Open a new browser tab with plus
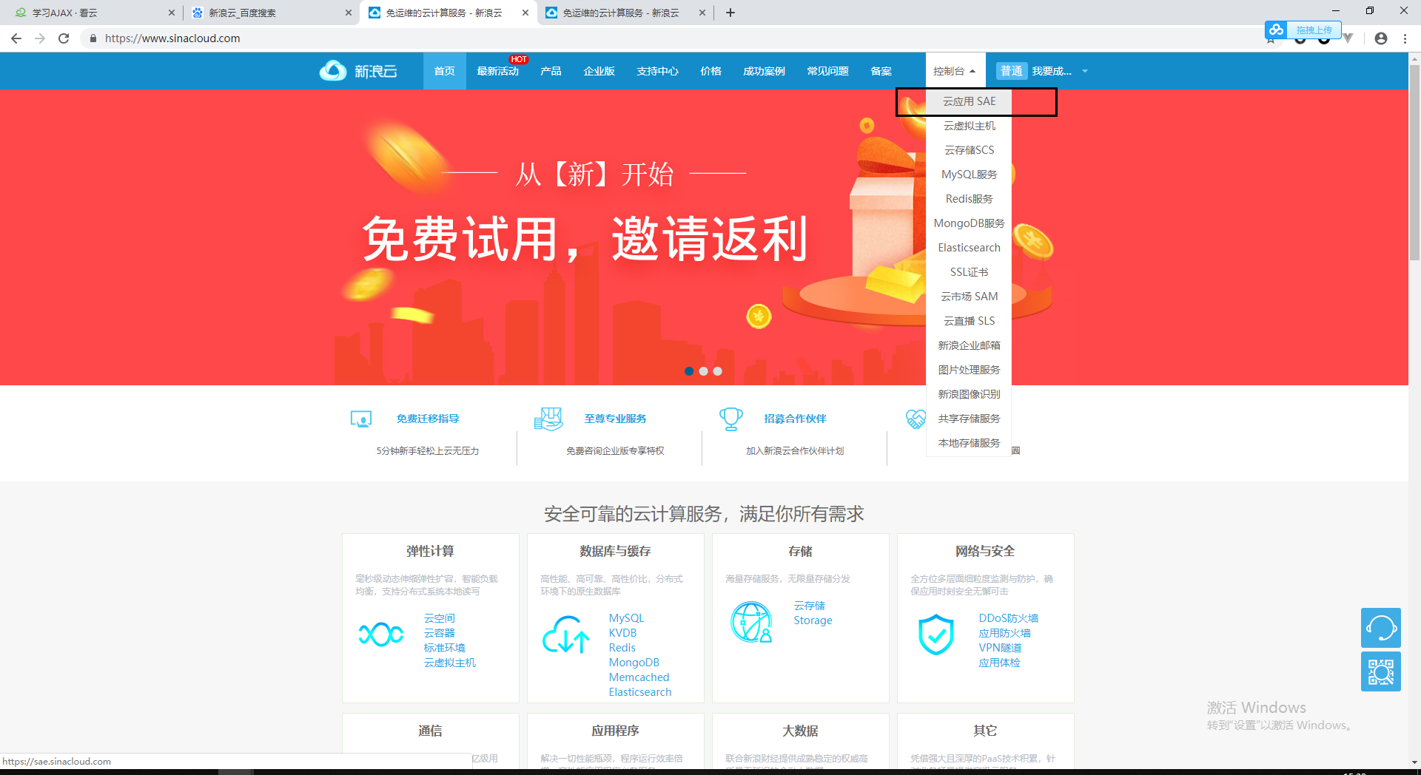 (x=730, y=13)
